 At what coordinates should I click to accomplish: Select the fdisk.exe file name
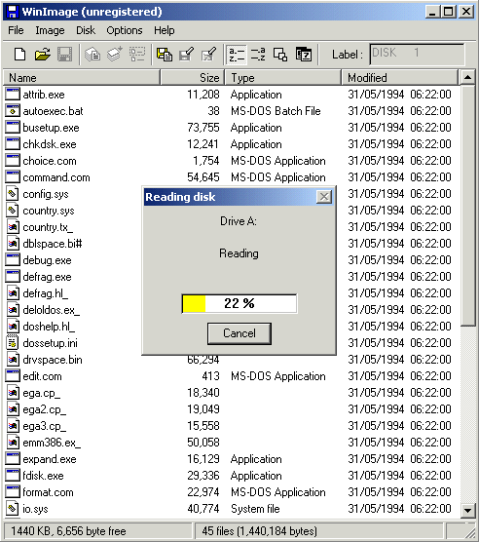(x=43, y=476)
